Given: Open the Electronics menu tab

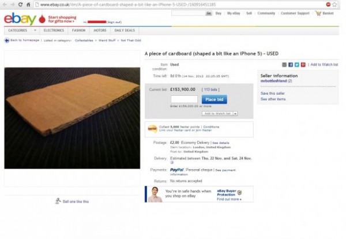Looking at the screenshot, I should pyautogui.click(x=54, y=30).
